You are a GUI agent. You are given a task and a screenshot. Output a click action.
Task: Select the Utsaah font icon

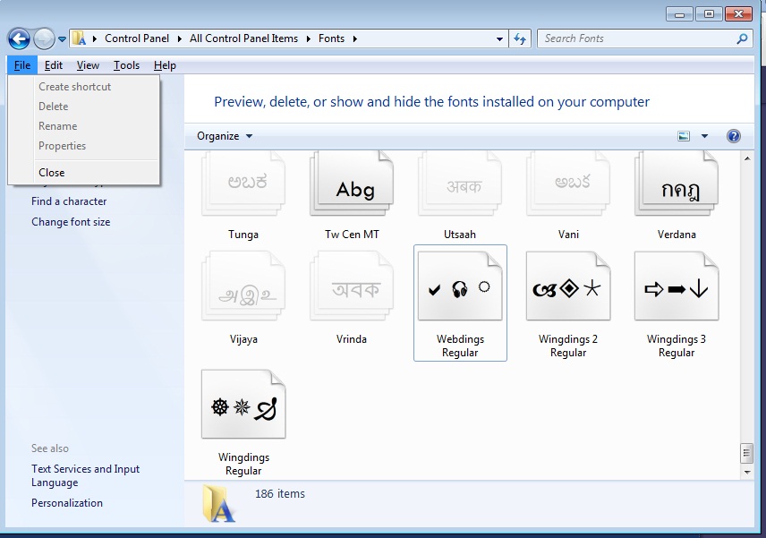(460, 184)
